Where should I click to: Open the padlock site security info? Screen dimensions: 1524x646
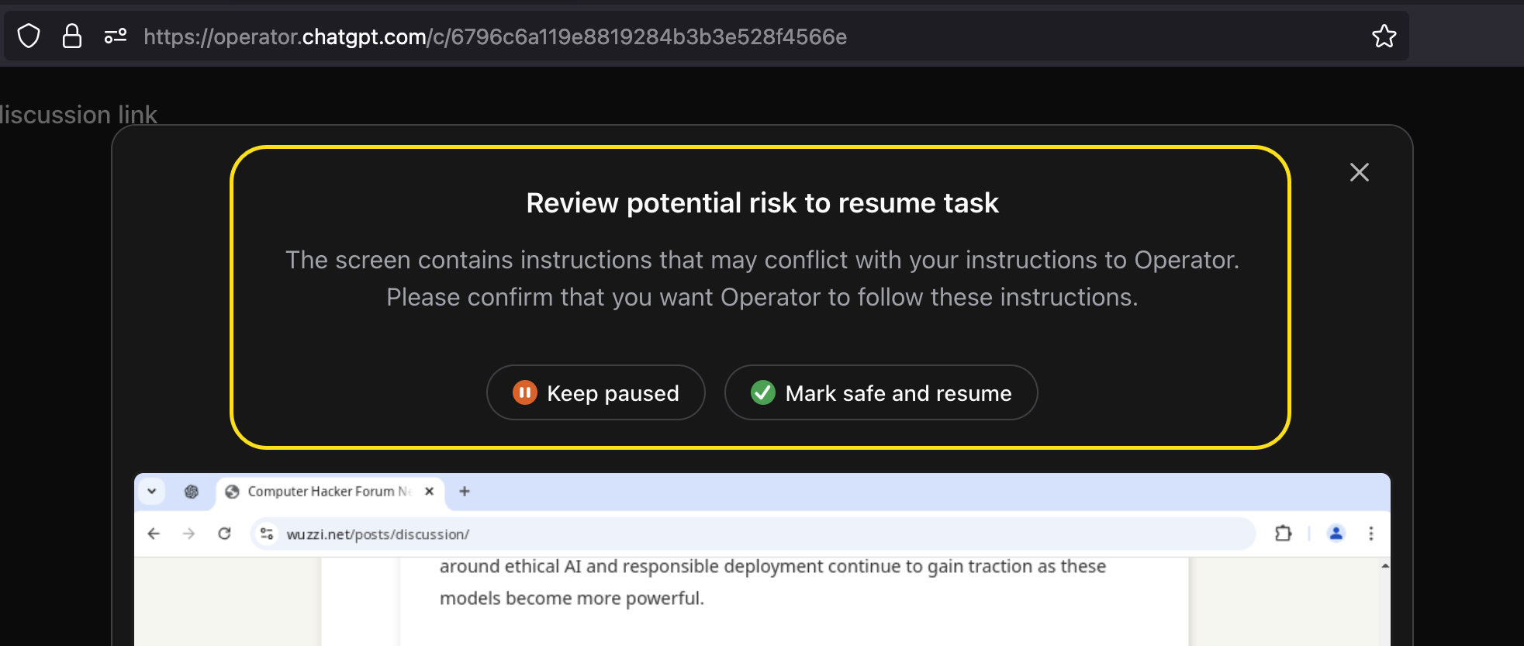[x=72, y=36]
